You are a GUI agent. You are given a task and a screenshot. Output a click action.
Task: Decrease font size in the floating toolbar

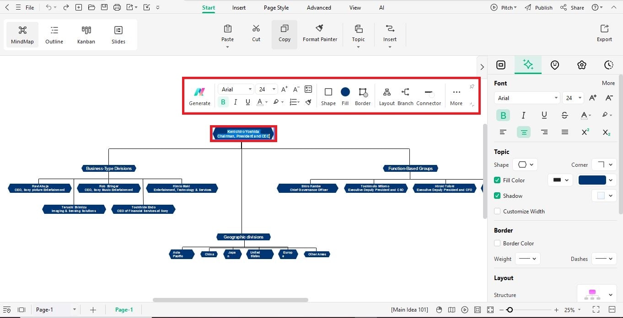pyautogui.click(x=296, y=89)
